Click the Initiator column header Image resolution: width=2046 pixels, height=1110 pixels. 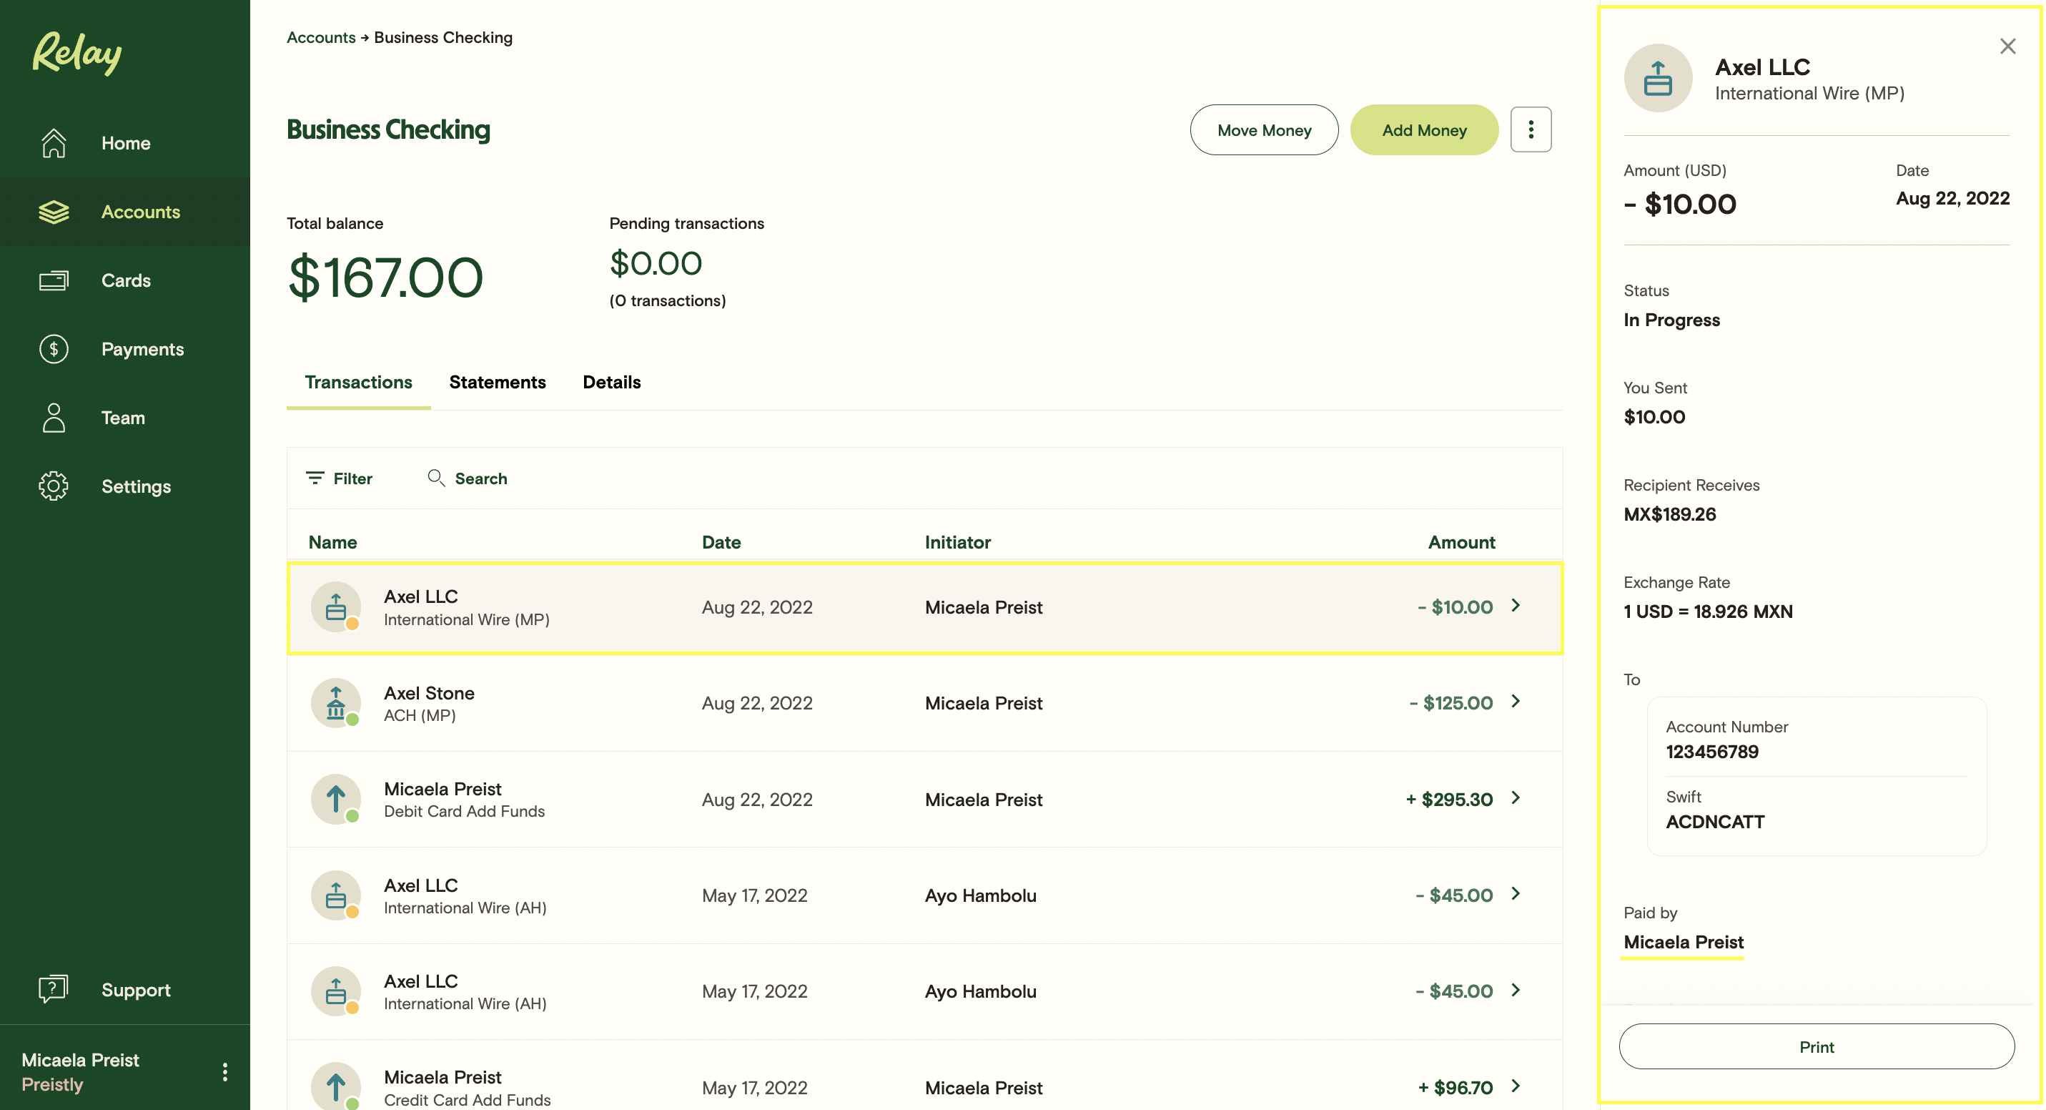[957, 542]
